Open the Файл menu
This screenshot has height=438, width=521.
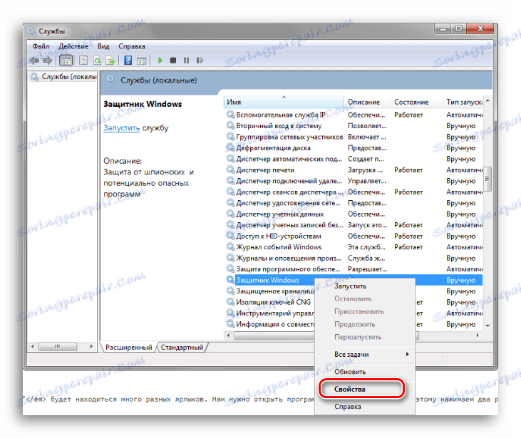41,46
